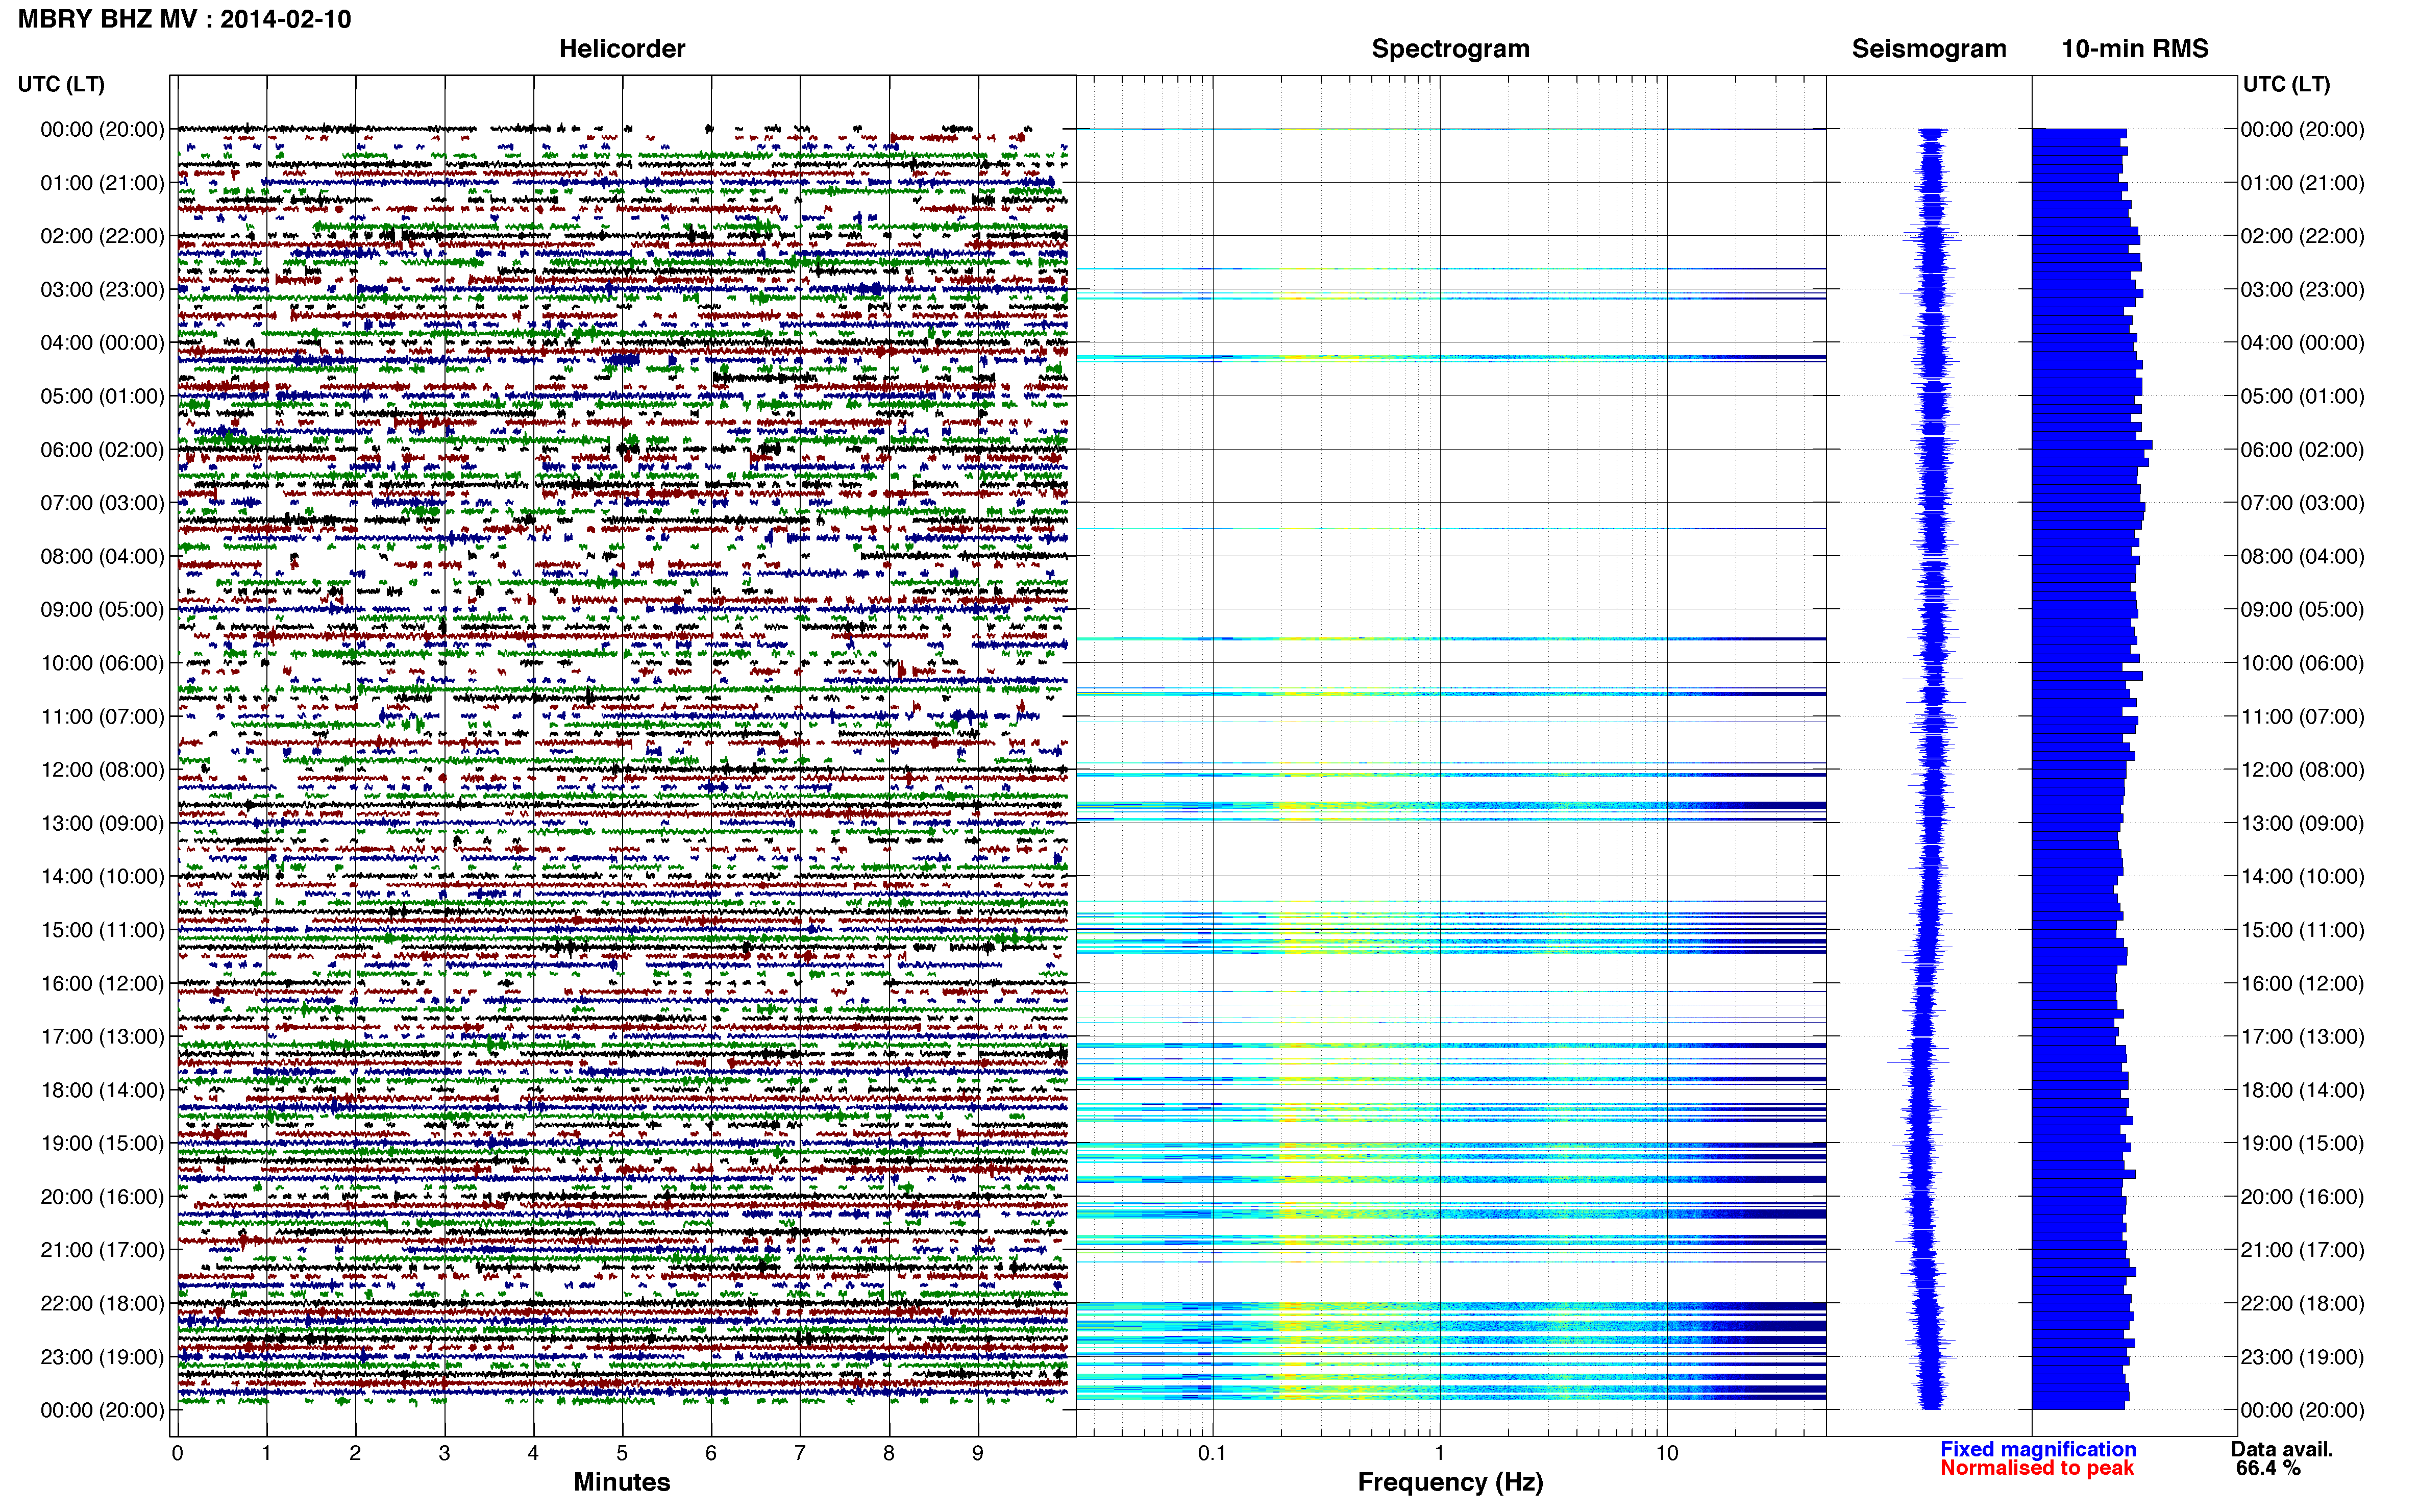Viewport: 2419px width, 1512px height.
Task: Click the left 'UTC (LT)' axis header
Action: click(x=61, y=84)
